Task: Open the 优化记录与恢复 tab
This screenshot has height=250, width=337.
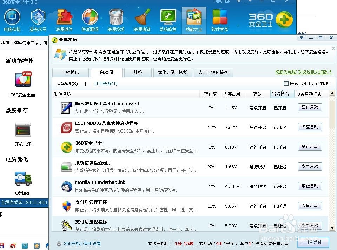Action: pyautogui.click(x=173, y=72)
